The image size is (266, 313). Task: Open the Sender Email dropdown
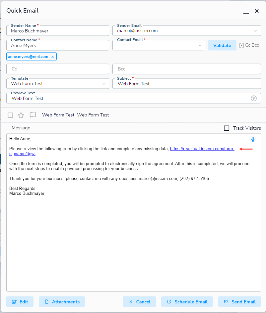(256, 31)
